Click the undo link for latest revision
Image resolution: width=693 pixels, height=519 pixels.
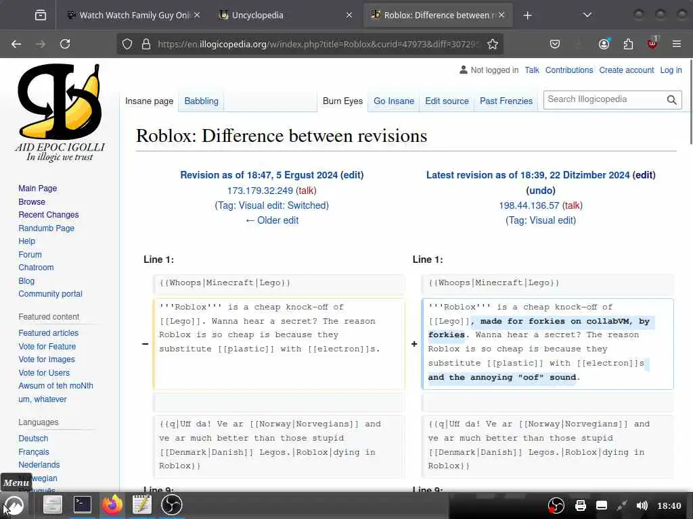(x=541, y=191)
